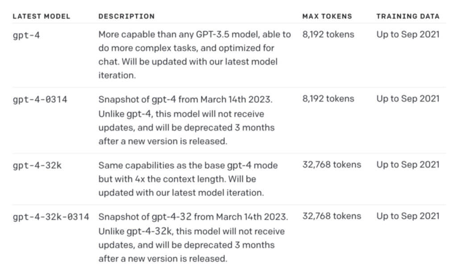Viewport: 457px width, 272px height.
Task: Click the Up to Sep 2021 cell for gpt-4
Action: tap(408, 35)
